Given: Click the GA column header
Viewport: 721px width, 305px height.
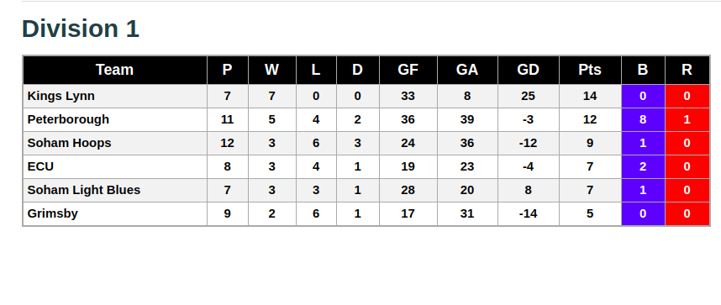Looking at the screenshot, I should 467,70.
